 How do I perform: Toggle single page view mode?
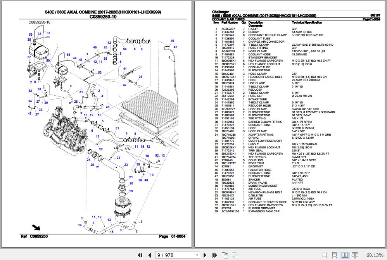click(325, 255)
